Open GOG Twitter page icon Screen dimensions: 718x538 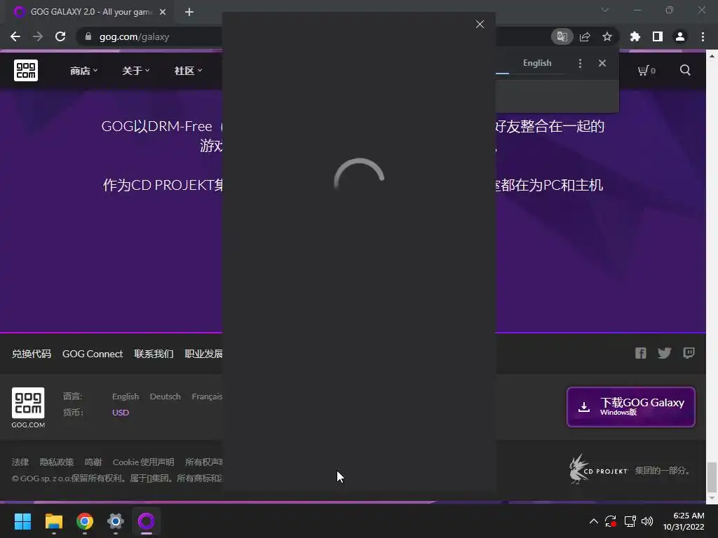tap(665, 353)
